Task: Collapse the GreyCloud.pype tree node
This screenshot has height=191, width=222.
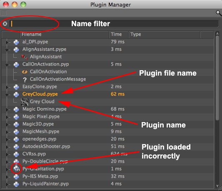Action: tap(7, 95)
